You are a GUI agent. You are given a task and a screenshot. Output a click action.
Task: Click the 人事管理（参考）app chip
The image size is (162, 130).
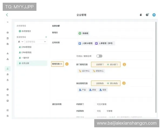coord(104,43)
